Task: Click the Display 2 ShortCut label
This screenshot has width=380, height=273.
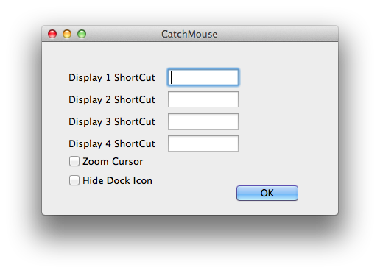Action: tap(112, 100)
